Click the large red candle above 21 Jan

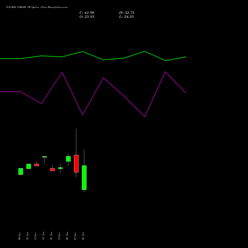pyautogui.click(x=76, y=164)
